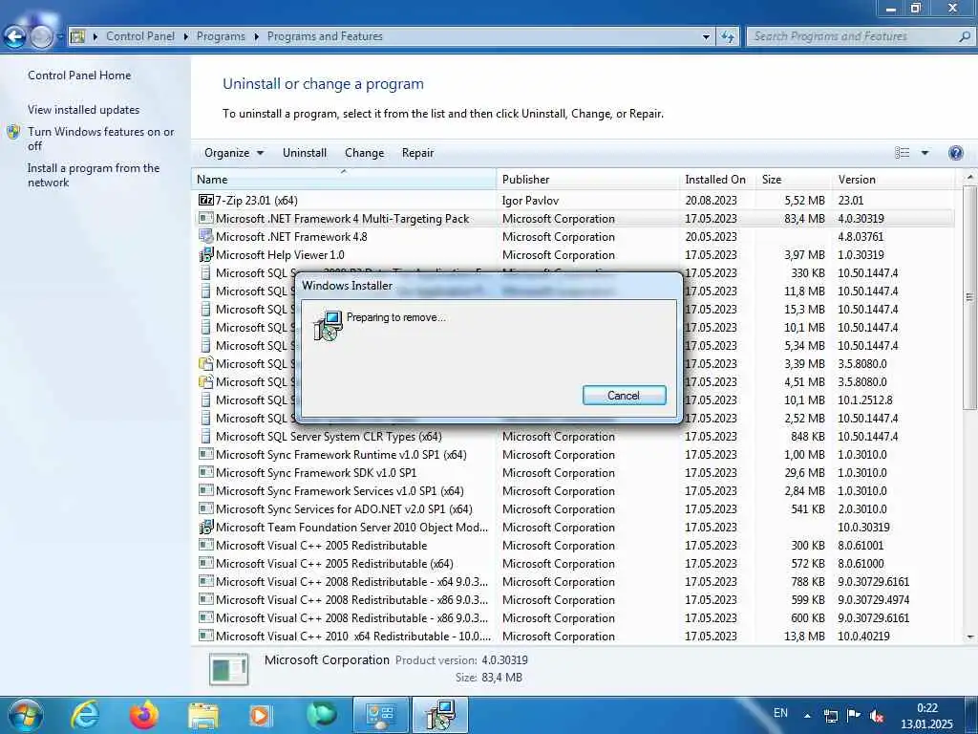Open the help button in the toolbar
The width and height of the screenshot is (978, 734).
[x=955, y=153]
